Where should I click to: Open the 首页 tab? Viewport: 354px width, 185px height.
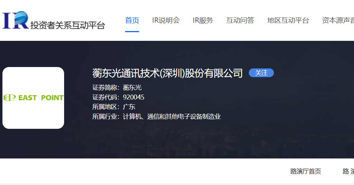pyautogui.click(x=132, y=20)
